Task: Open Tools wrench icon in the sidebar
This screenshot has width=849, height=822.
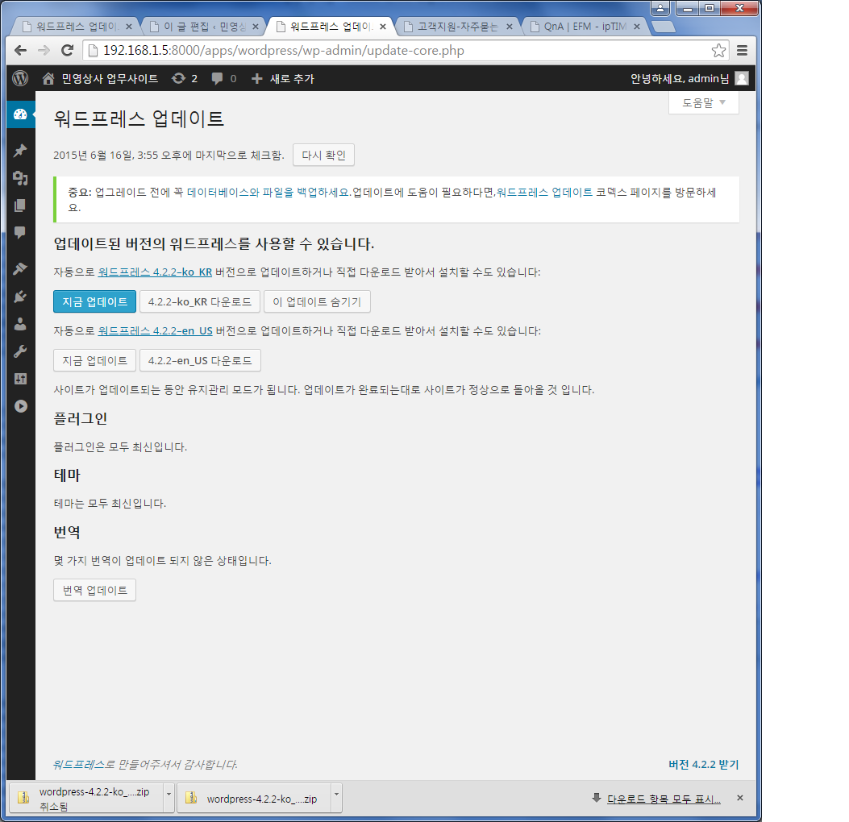Action: pos(21,351)
